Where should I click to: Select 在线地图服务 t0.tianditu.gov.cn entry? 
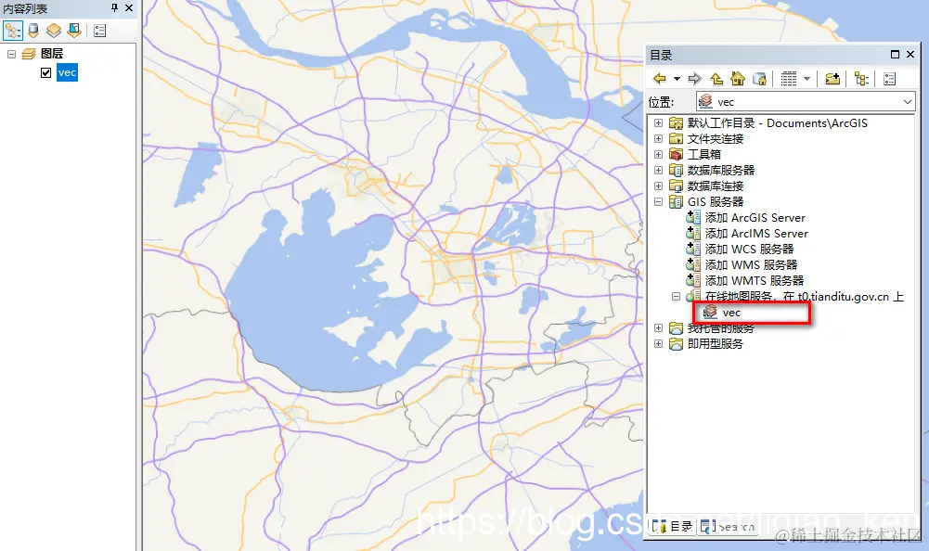(804, 296)
